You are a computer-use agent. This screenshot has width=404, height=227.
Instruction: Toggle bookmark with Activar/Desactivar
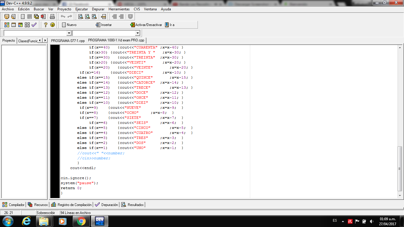(x=146, y=25)
